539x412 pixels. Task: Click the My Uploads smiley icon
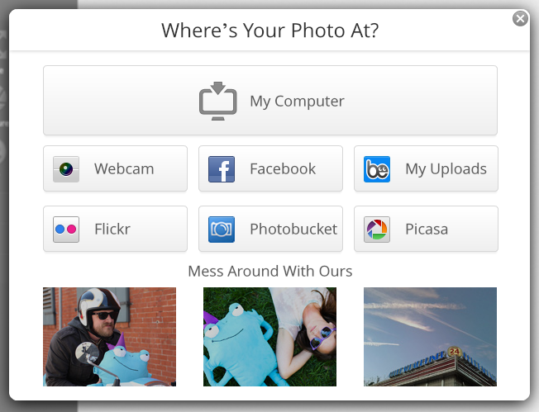point(377,169)
